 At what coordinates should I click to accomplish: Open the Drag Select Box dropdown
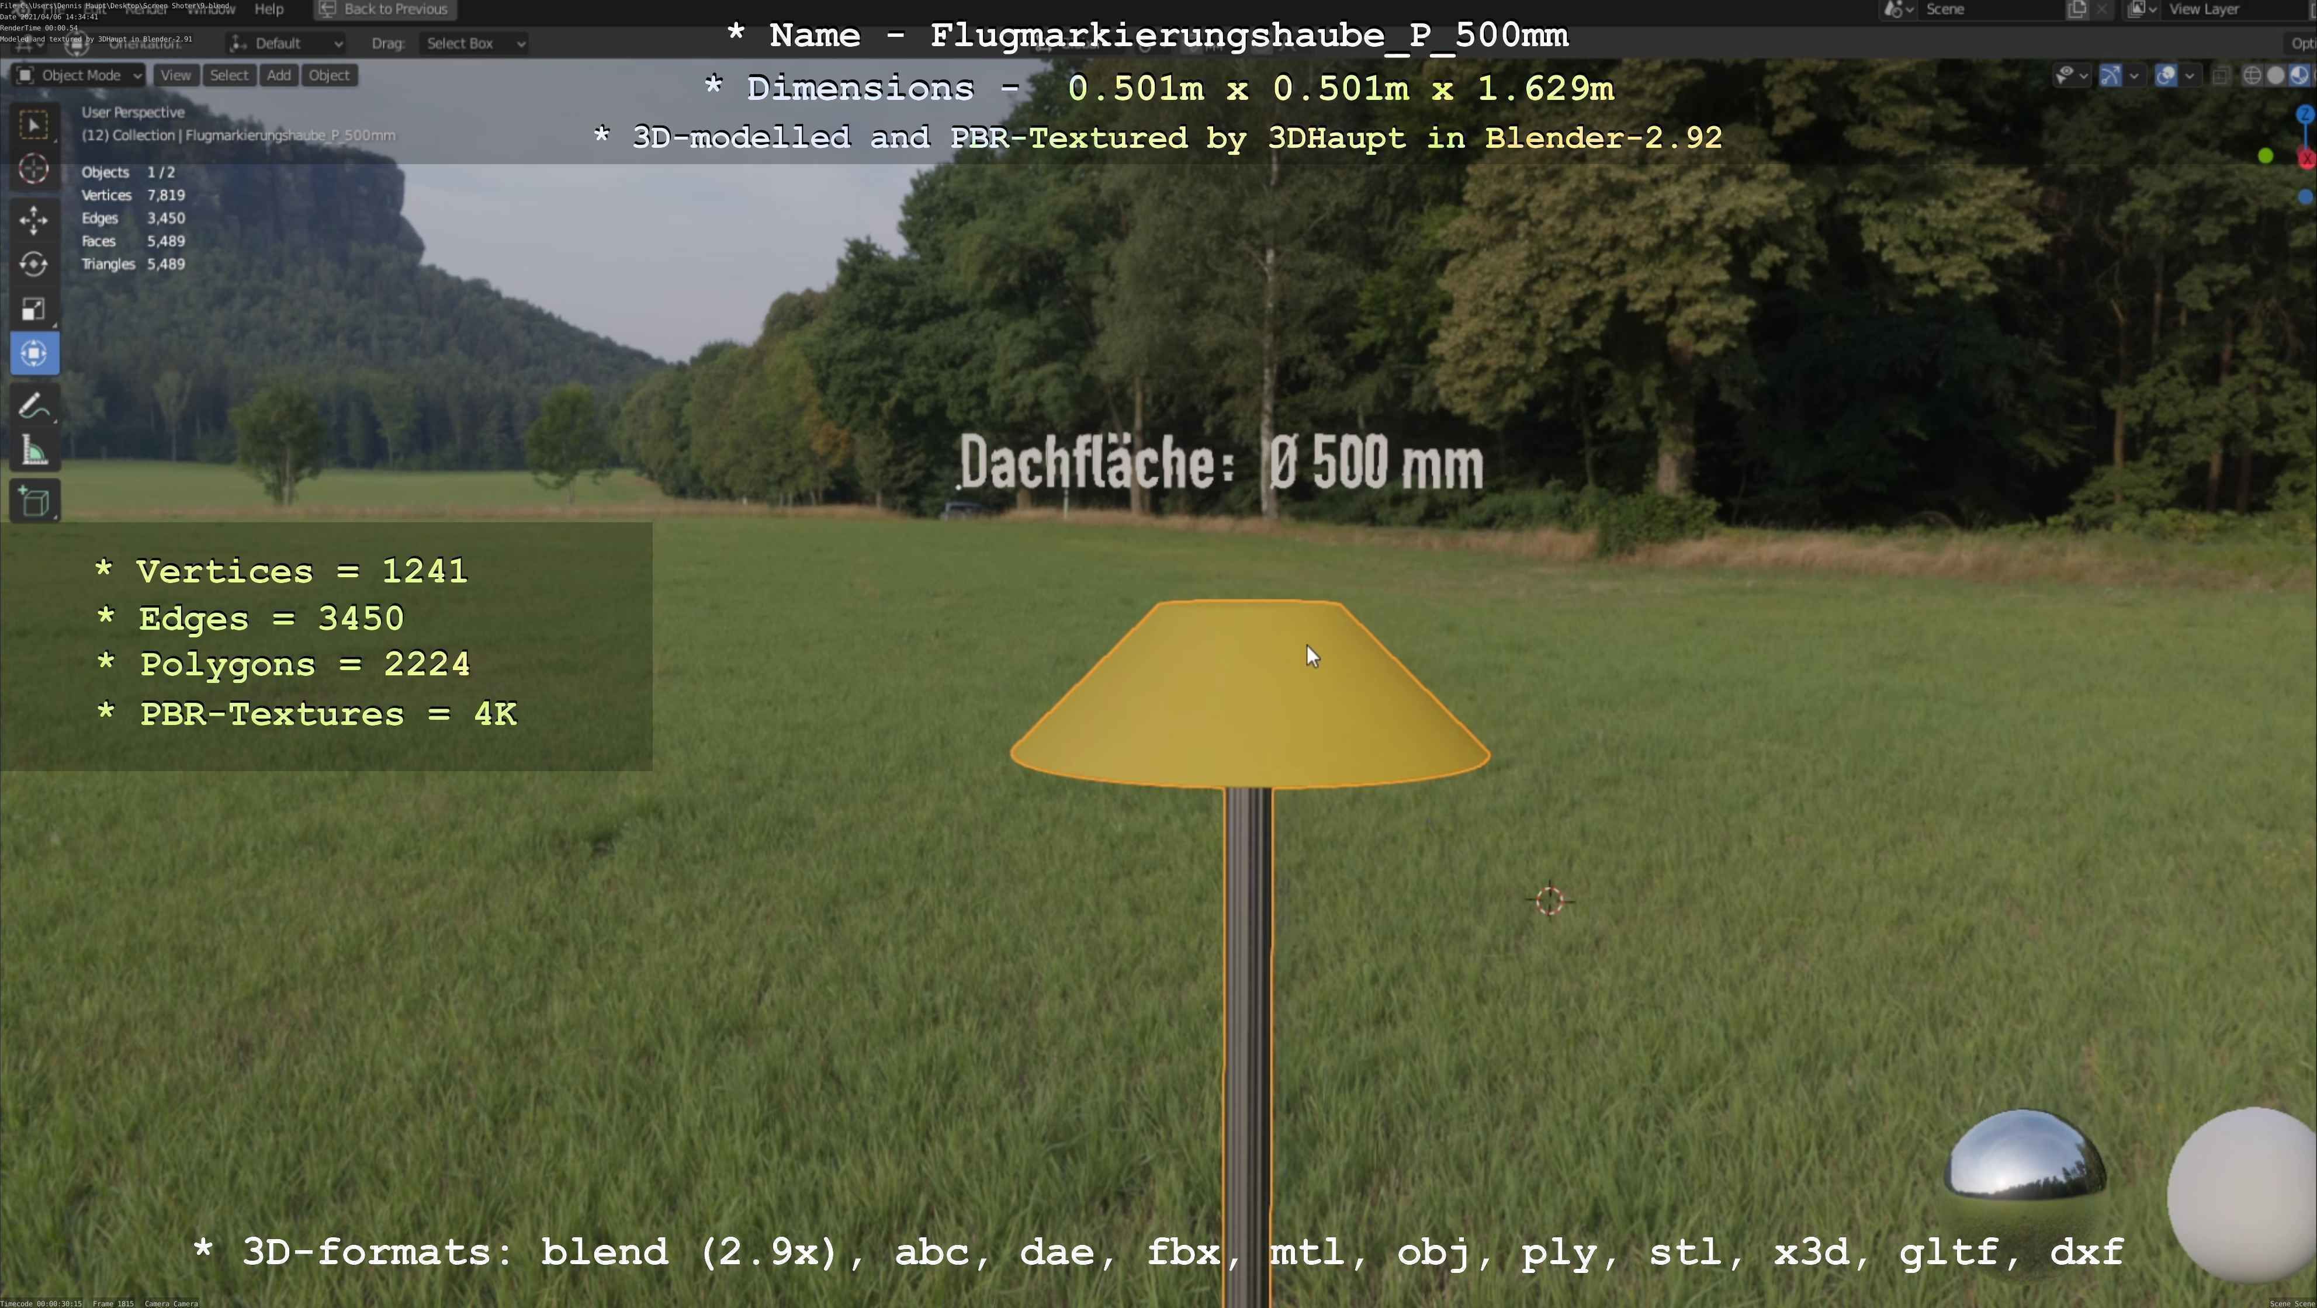click(474, 43)
